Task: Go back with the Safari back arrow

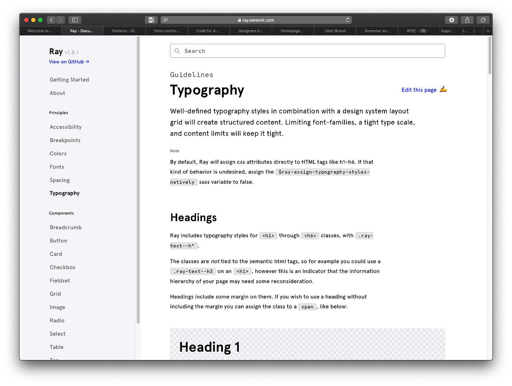Action: pyautogui.click(x=51, y=20)
